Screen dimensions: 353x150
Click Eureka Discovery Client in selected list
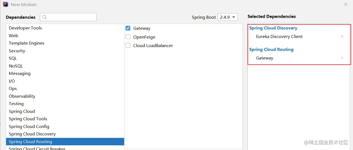click(x=279, y=36)
